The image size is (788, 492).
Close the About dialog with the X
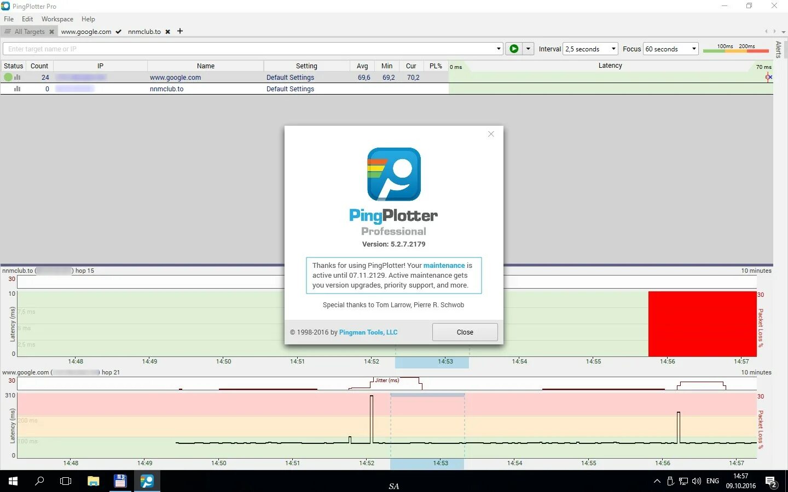coord(491,134)
